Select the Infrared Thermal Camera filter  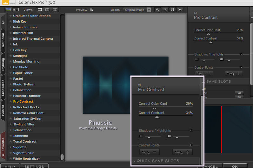click(x=33, y=39)
